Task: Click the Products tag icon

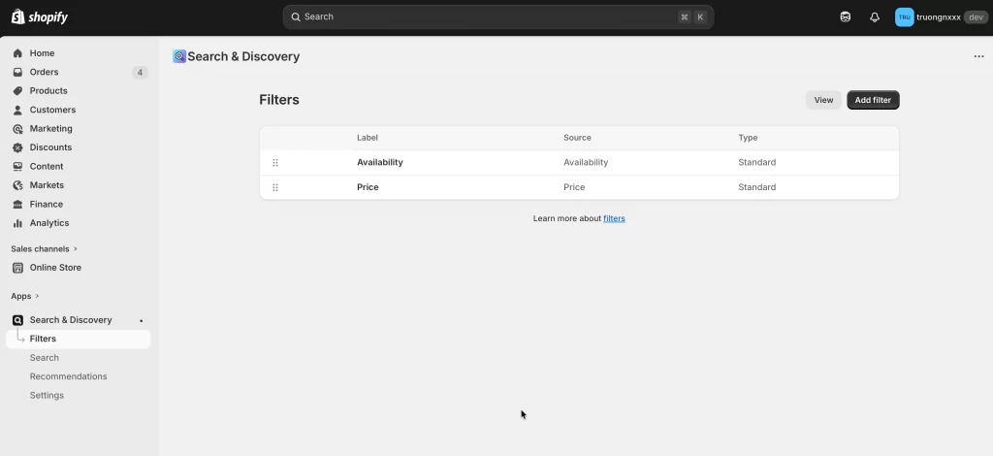Action: pyautogui.click(x=17, y=90)
